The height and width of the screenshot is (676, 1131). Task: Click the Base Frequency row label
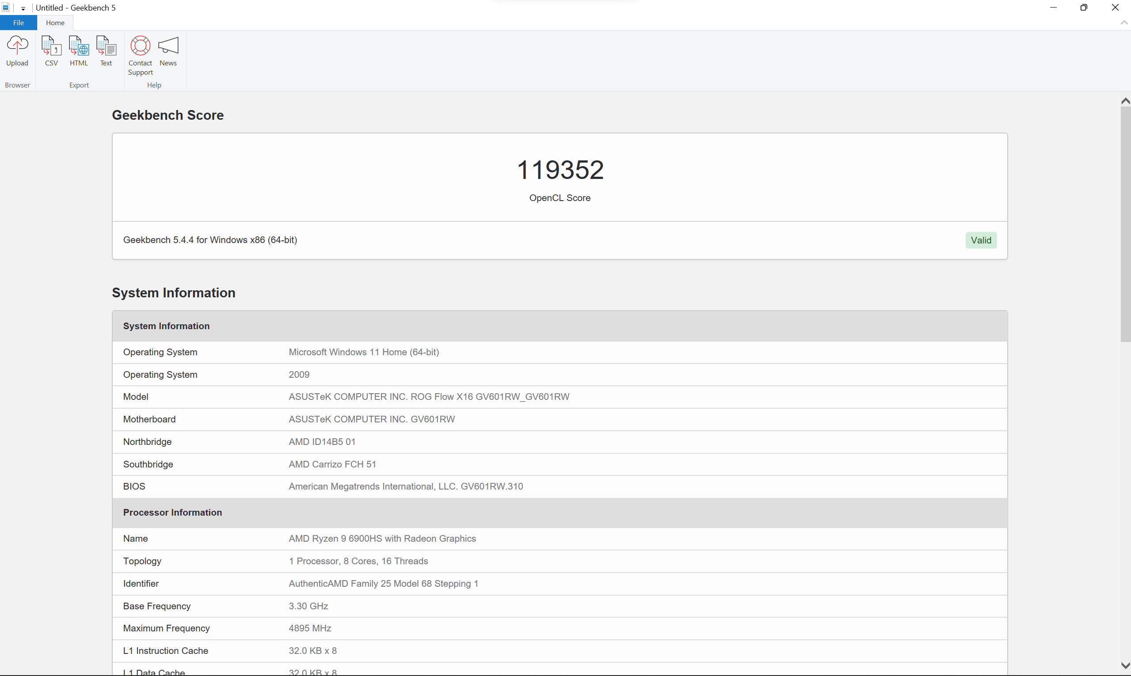(157, 606)
